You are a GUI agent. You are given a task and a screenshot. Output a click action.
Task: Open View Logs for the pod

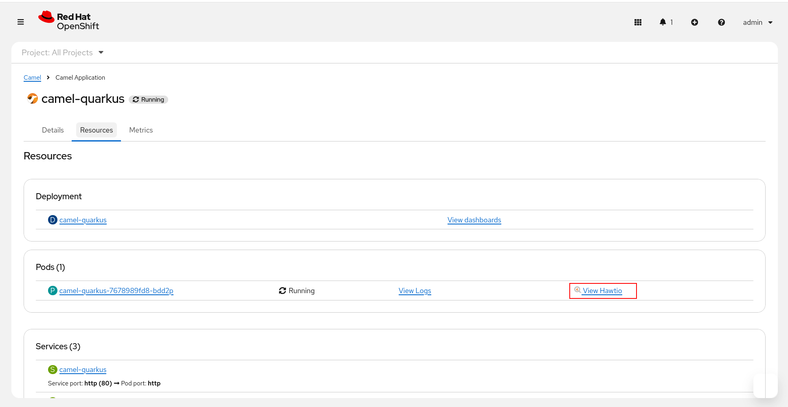415,291
